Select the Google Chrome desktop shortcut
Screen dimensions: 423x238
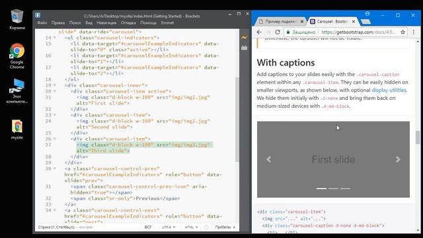coord(17,56)
